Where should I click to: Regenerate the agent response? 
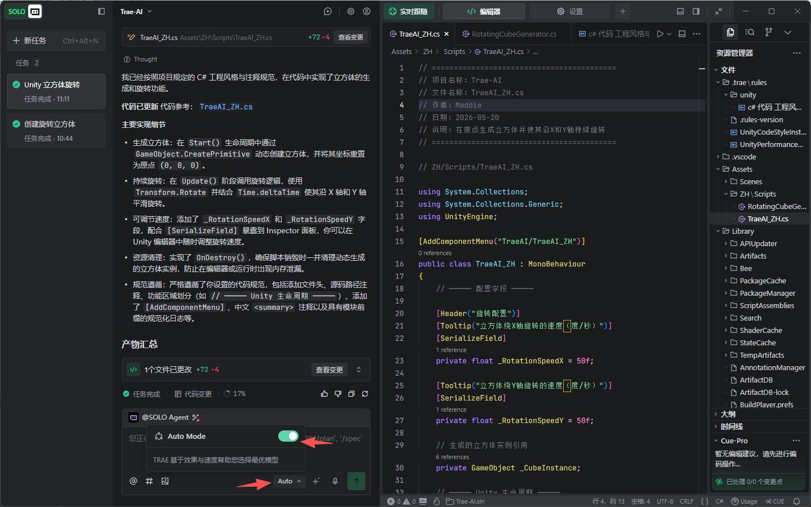[x=365, y=394]
